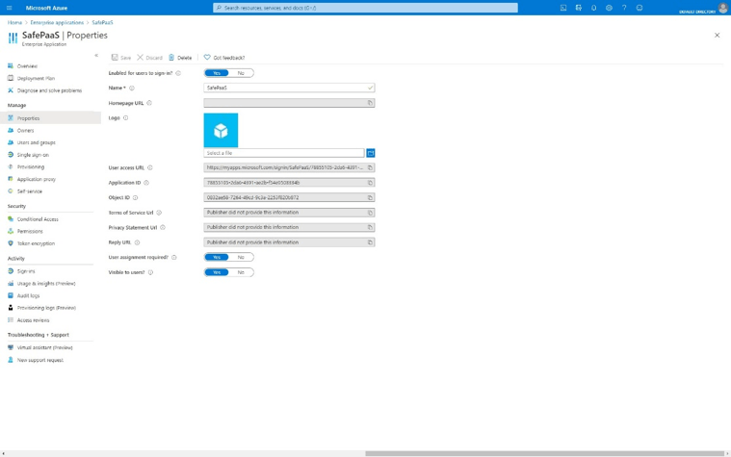
Task: Open the Azure portal hamburger menu
Action: 10,8
